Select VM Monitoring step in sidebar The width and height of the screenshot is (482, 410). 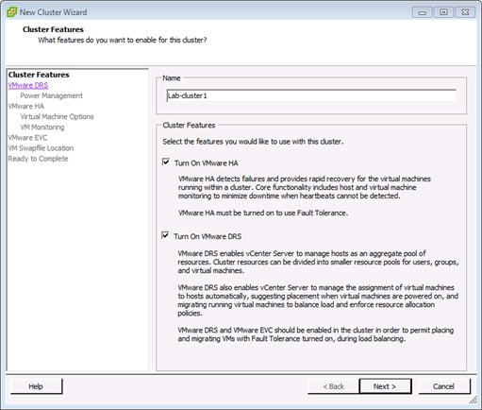click(42, 128)
